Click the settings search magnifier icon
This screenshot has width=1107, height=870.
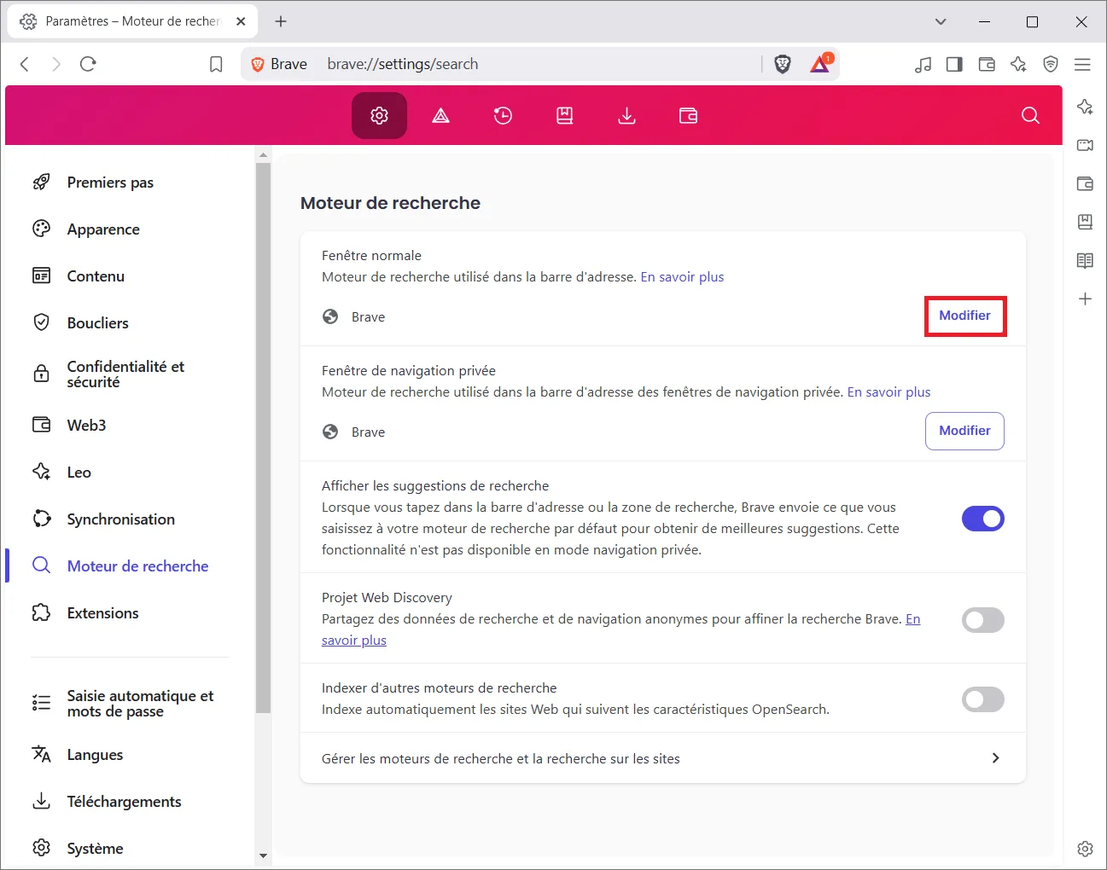pyautogui.click(x=1030, y=115)
